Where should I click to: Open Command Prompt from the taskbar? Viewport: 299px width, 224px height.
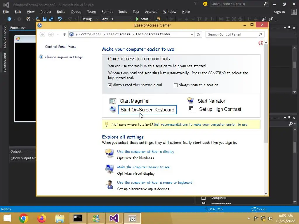pos(78,218)
